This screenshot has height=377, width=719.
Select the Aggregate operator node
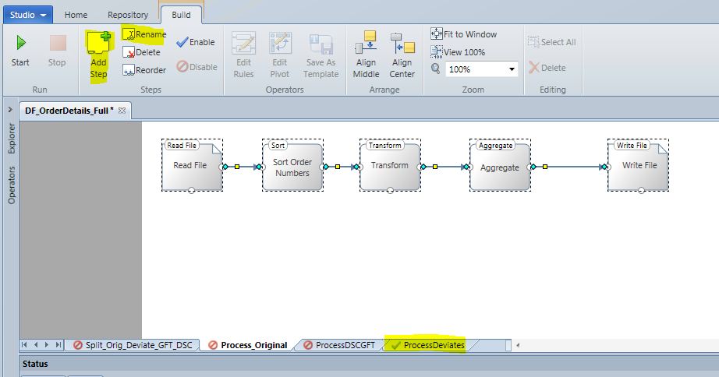click(x=501, y=165)
